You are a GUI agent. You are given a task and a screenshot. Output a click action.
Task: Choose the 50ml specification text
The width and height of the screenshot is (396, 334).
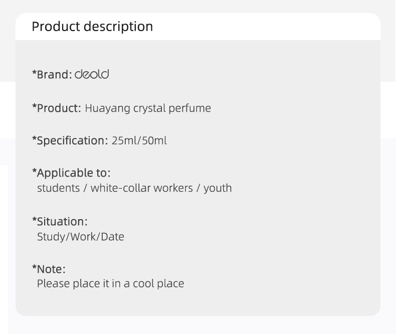pos(154,140)
